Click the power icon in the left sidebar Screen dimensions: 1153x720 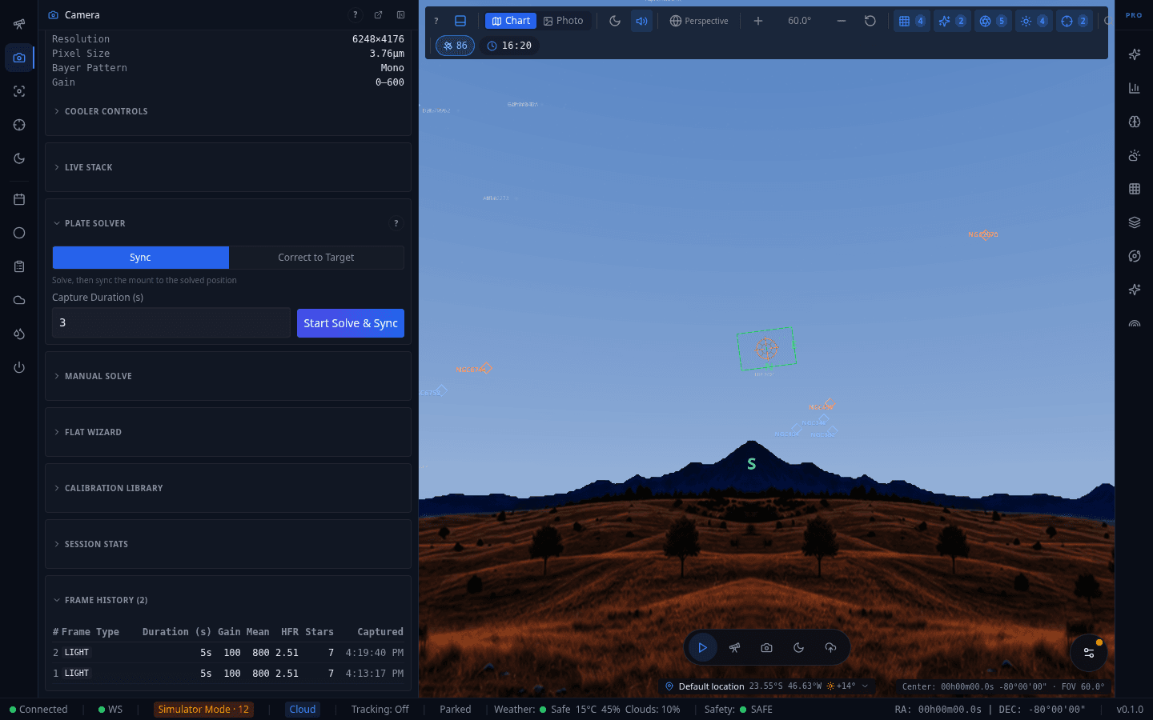pyautogui.click(x=19, y=367)
